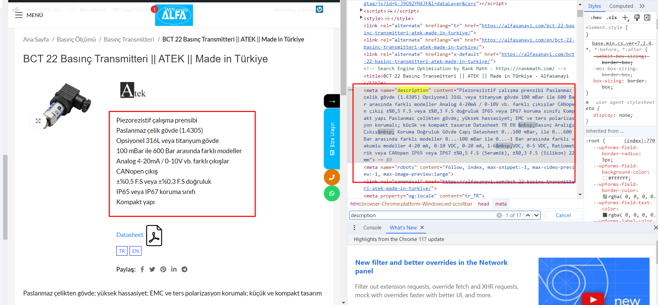Click the pressure transmitter product image
Viewport: 658px width, 305px height.
click(x=68, y=106)
